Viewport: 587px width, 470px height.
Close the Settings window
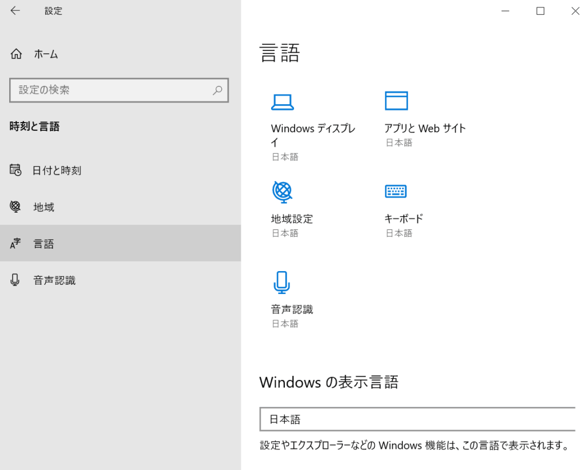click(575, 11)
